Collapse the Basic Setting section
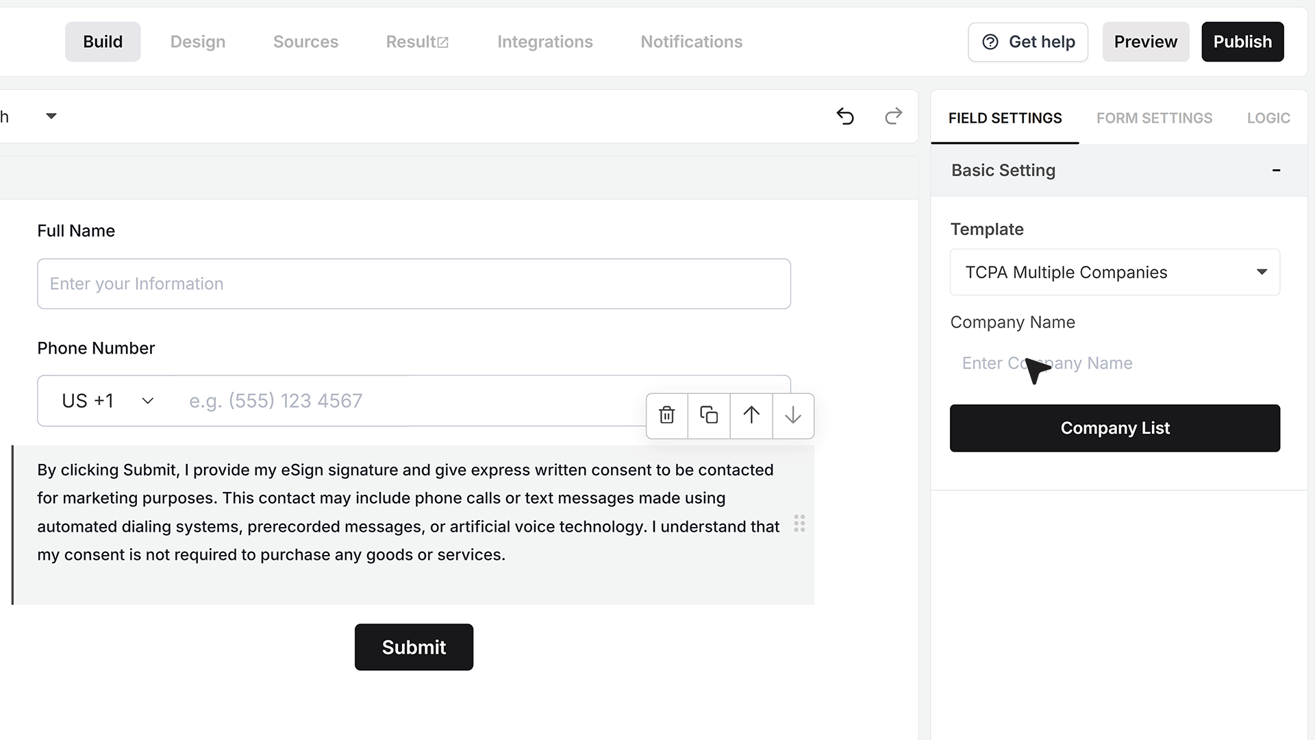This screenshot has height=740, width=1315. (1276, 170)
